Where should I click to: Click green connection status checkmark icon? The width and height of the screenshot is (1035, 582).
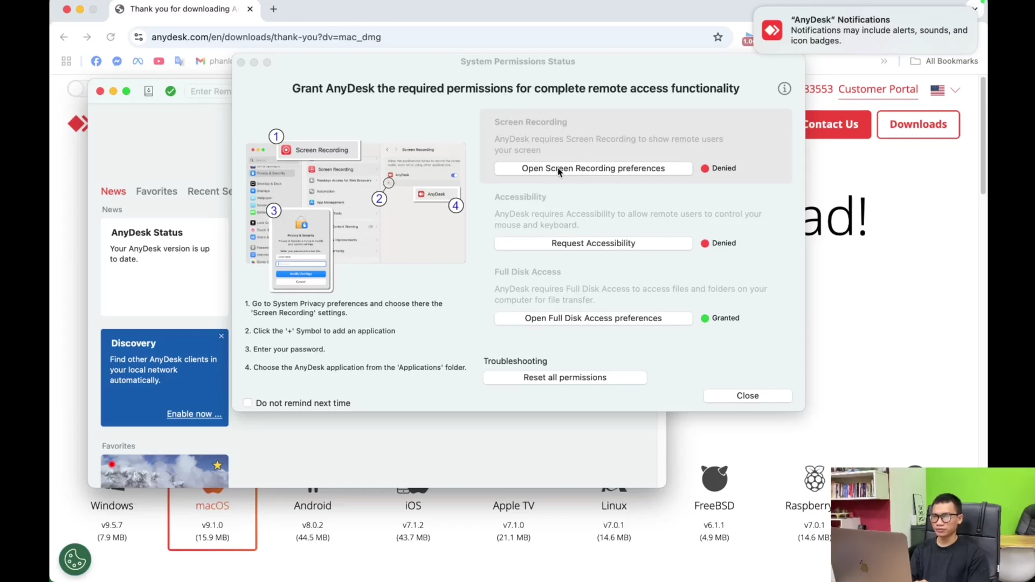pos(170,92)
